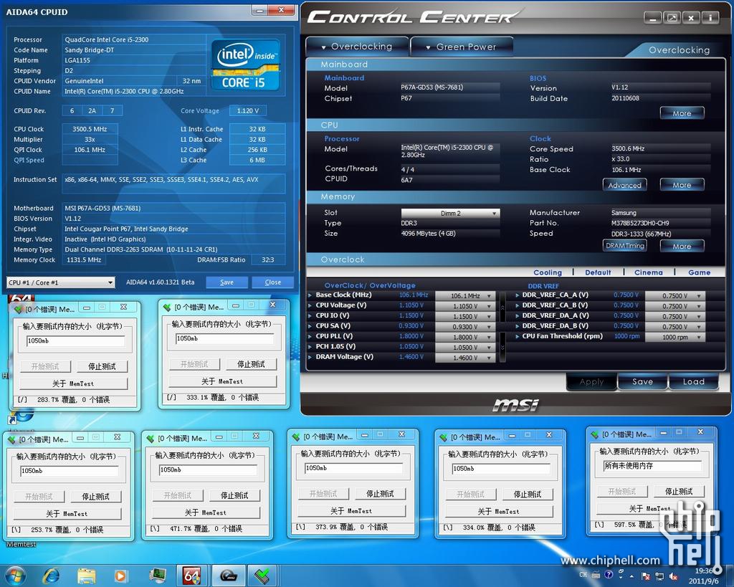This screenshot has height=587, width=734.
Task: Click the info button in Control Center title bar
Action: pyautogui.click(x=710, y=18)
